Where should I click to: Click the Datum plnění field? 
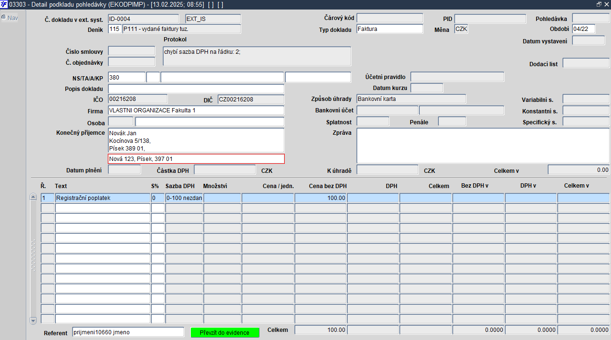(x=124, y=170)
